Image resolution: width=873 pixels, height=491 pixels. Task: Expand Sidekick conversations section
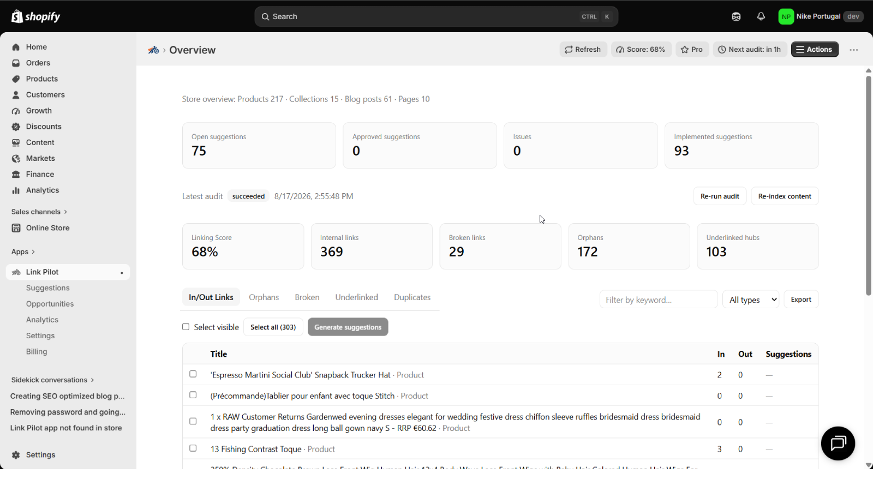tap(52, 380)
